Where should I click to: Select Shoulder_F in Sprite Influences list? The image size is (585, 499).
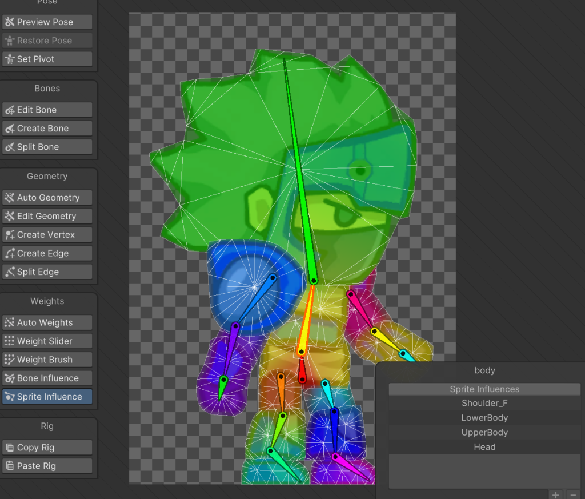click(484, 403)
